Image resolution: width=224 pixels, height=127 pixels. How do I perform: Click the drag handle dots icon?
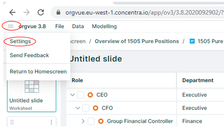pos(12,122)
